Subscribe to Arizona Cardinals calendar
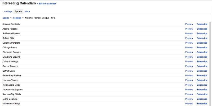212x106 pixels. (202, 24)
